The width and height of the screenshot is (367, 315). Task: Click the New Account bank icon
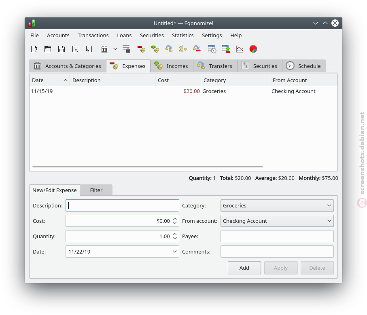pyautogui.click(x=104, y=49)
